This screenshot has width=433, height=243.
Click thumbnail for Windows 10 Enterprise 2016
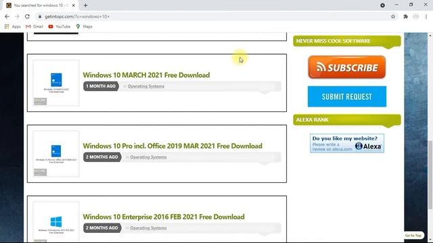pyautogui.click(x=56, y=222)
